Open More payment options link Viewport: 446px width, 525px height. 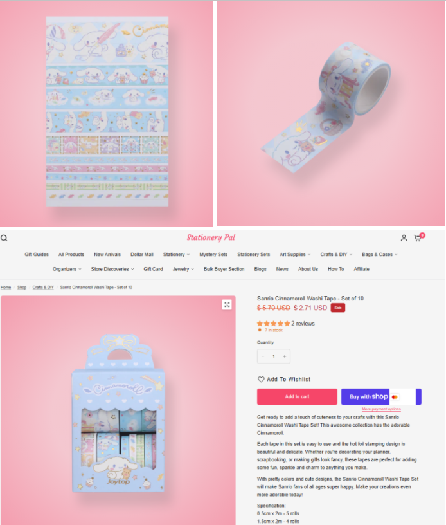(381, 409)
